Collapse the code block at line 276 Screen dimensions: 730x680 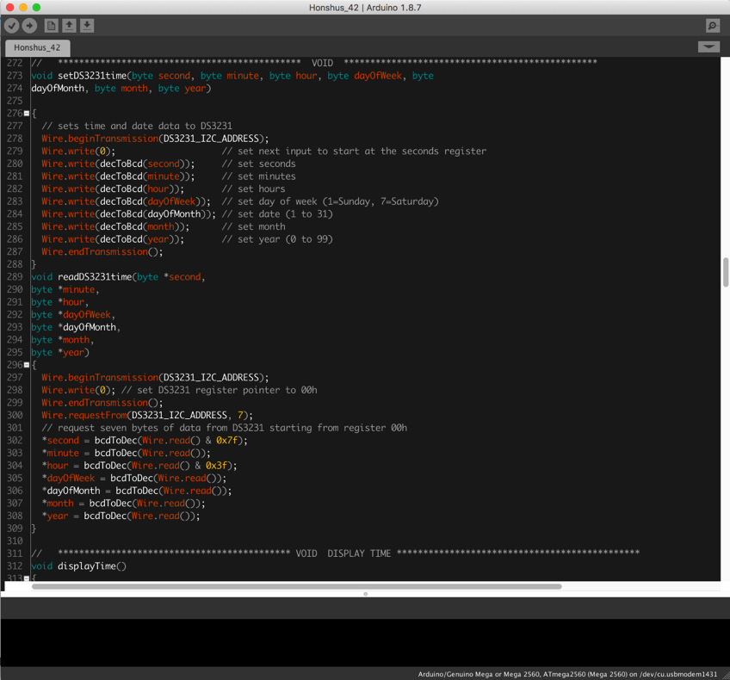[27, 114]
